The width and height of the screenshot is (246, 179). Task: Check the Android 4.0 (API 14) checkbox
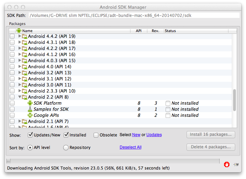[x=12, y=67]
